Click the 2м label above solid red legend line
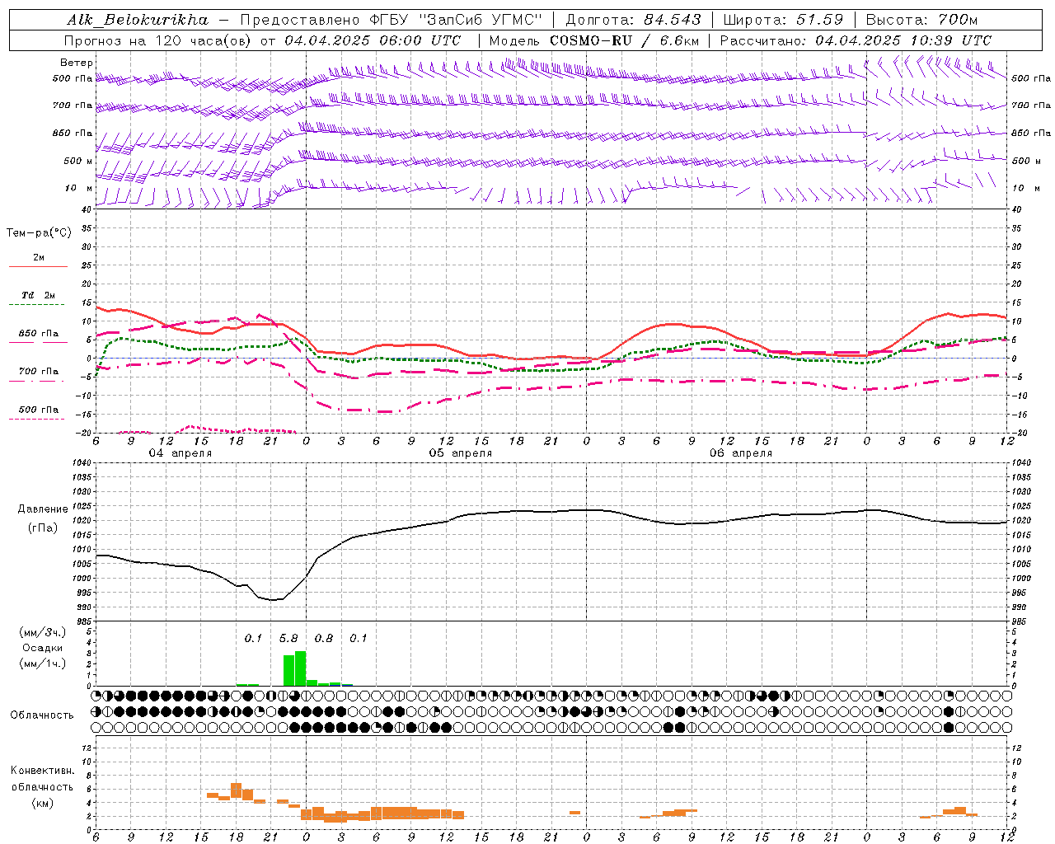Image resolution: width=1055 pixels, height=844 pixels. tap(39, 258)
